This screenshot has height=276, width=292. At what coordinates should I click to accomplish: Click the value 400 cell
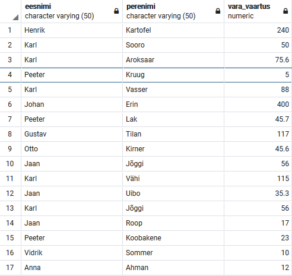click(258, 104)
